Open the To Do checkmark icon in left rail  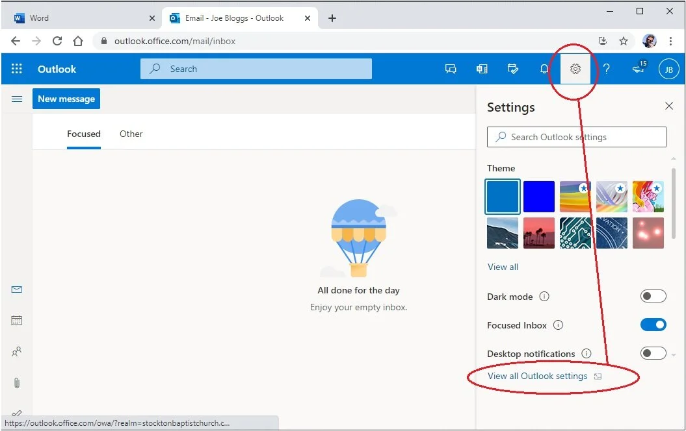pyautogui.click(x=17, y=413)
